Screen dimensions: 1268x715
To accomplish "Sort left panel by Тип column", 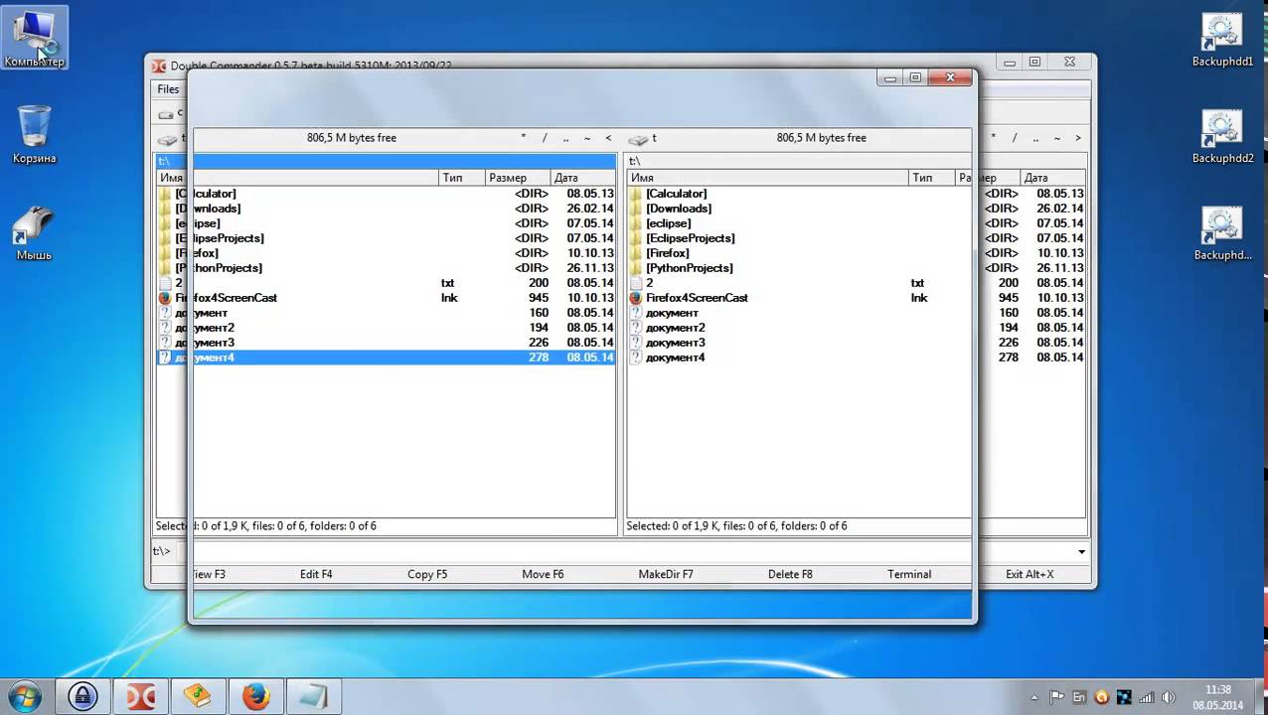I will pos(461,178).
